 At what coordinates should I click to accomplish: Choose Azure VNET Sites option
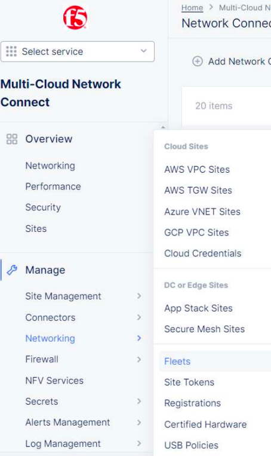(x=202, y=212)
